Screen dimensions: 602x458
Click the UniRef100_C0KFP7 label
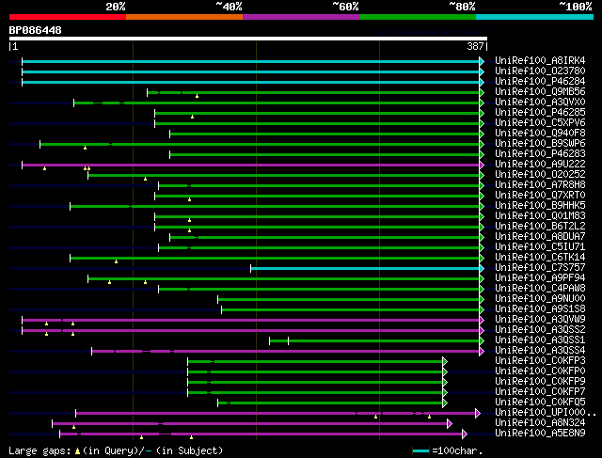pos(540,392)
